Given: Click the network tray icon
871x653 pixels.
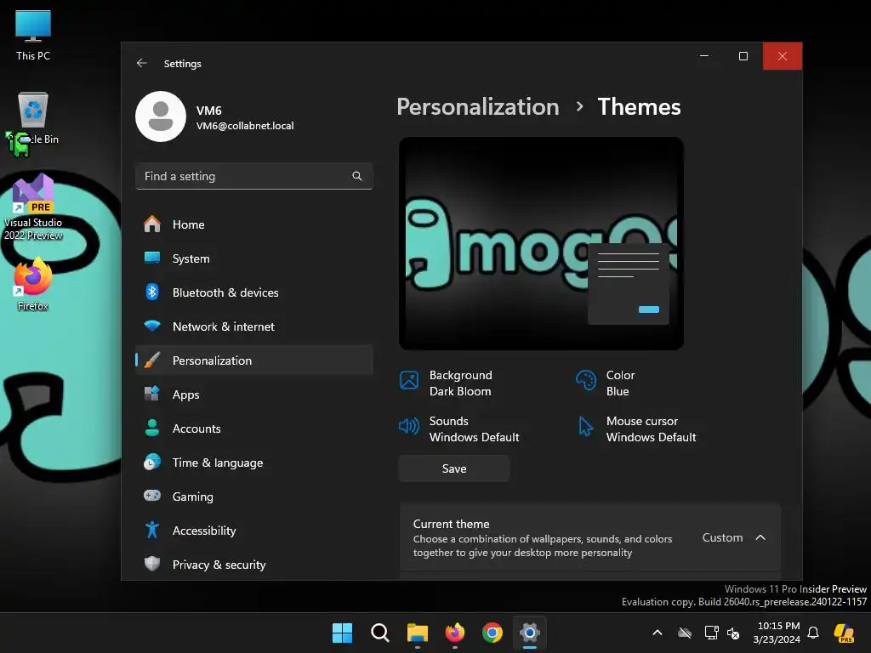Looking at the screenshot, I should (712, 633).
